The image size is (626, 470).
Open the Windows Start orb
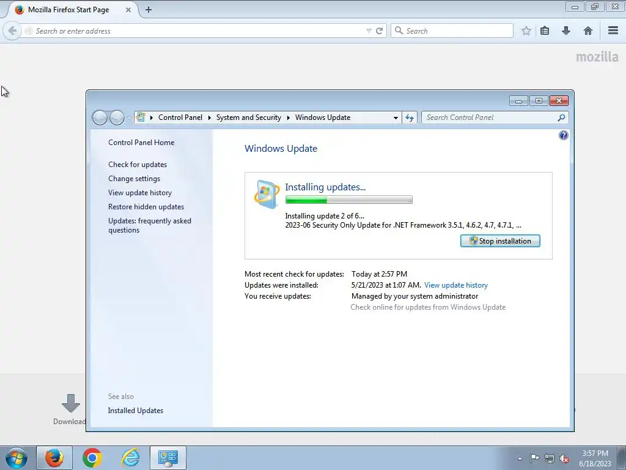click(17, 458)
